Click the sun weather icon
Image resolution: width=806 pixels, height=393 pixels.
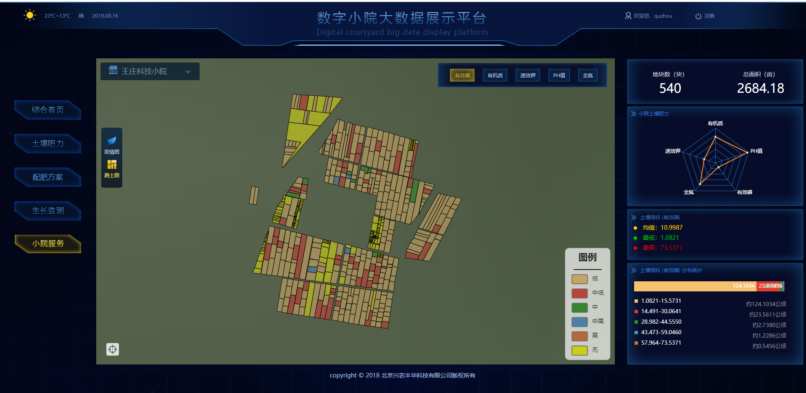(x=29, y=16)
